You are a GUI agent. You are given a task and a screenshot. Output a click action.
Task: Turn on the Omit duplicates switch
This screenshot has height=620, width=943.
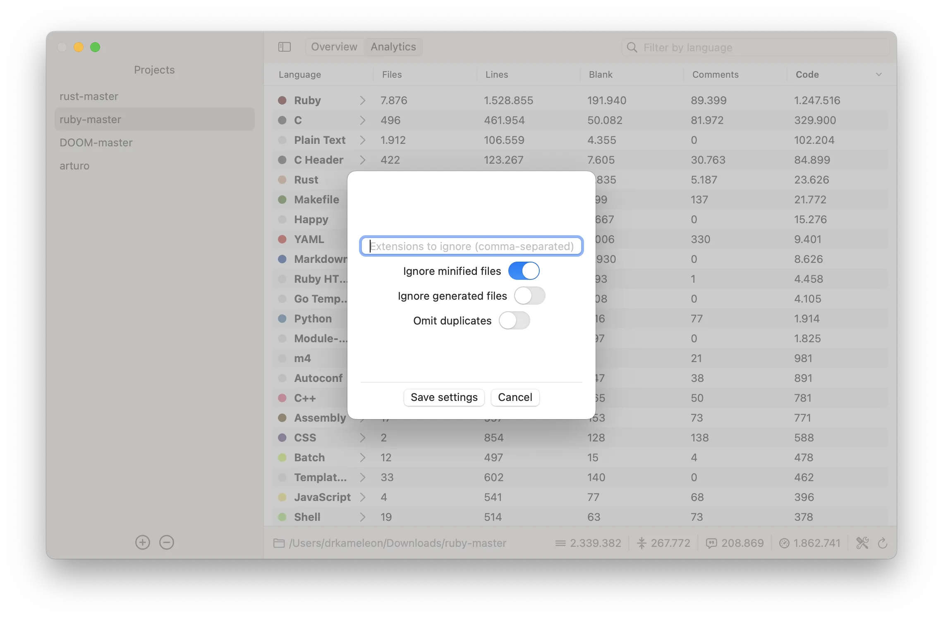tap(514, 321)
